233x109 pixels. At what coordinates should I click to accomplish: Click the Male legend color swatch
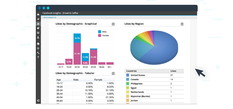click(99, 32)
